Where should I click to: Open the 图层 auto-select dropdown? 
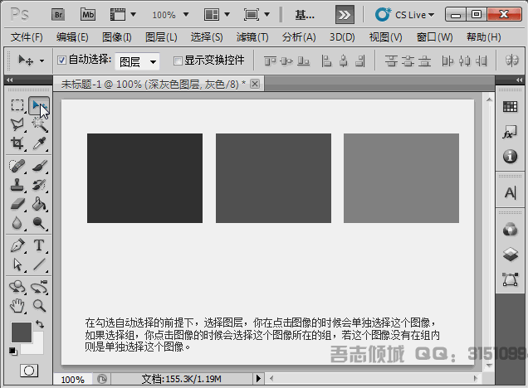[x=137, y=61]
